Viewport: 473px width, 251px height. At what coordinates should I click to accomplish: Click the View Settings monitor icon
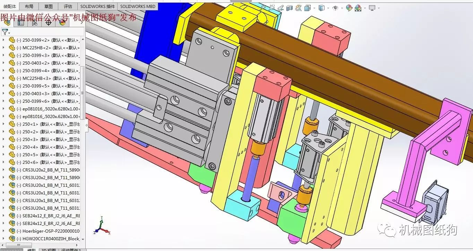[372, 8]
